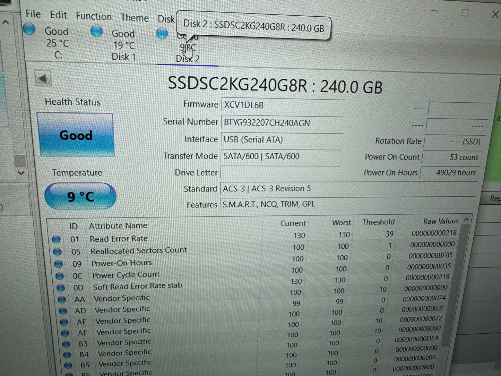Click the SSDSC2KG240G8R model title
Image resolution: width=501 pixels, height=376 pixels.
point(275,85)
